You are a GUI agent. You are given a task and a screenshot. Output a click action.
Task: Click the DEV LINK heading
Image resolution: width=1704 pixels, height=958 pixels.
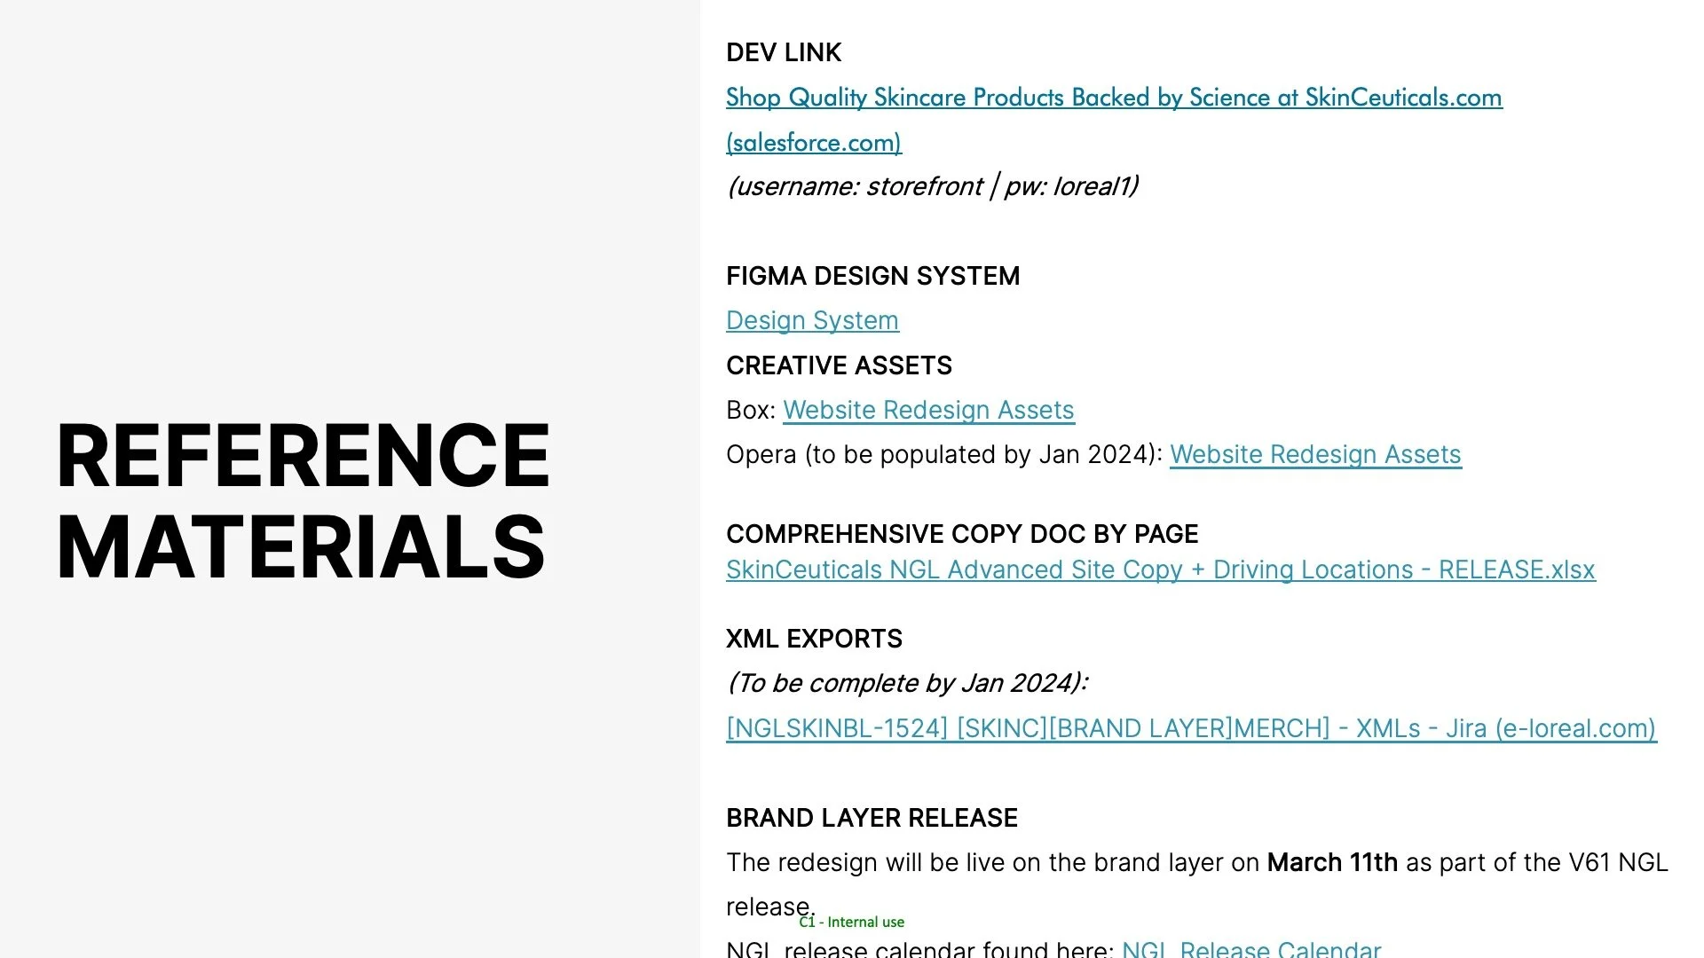click(x=784, y=53)
